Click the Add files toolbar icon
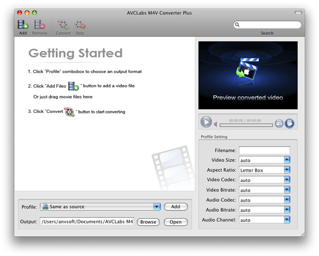 point(23,24)
